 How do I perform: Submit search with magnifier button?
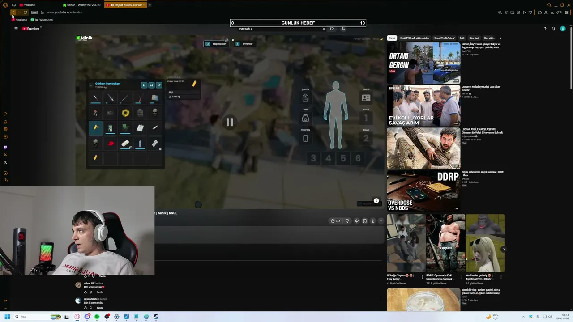coord(332,29)
